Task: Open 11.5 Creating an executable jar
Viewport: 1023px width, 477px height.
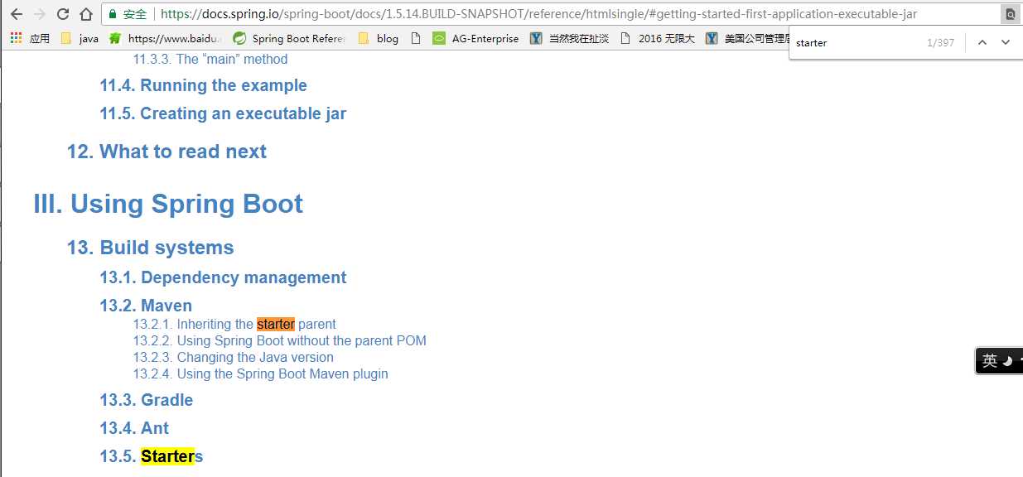Action: click(223, 113)
